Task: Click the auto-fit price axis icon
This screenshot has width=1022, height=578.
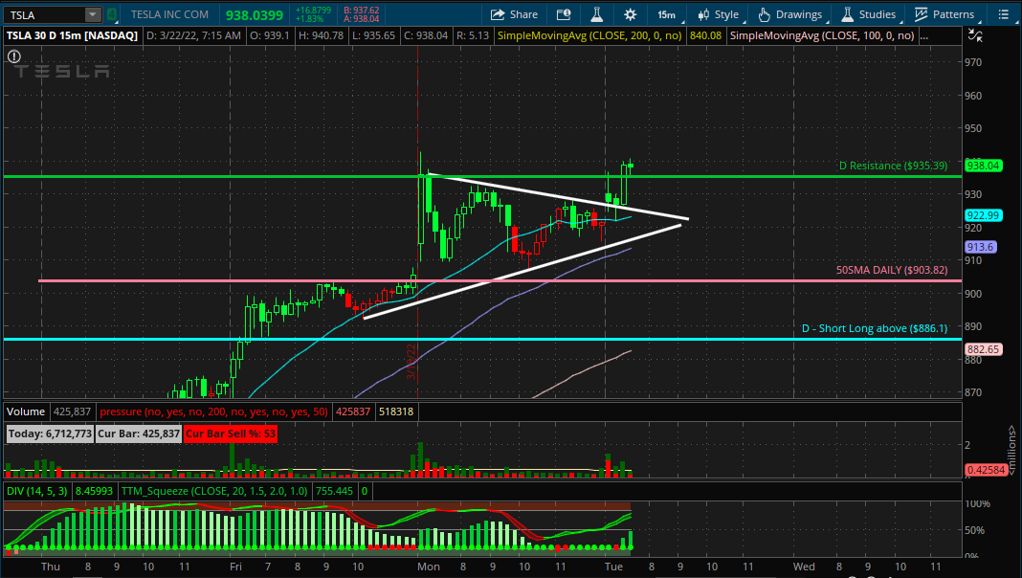Action: tap(975, 35)
